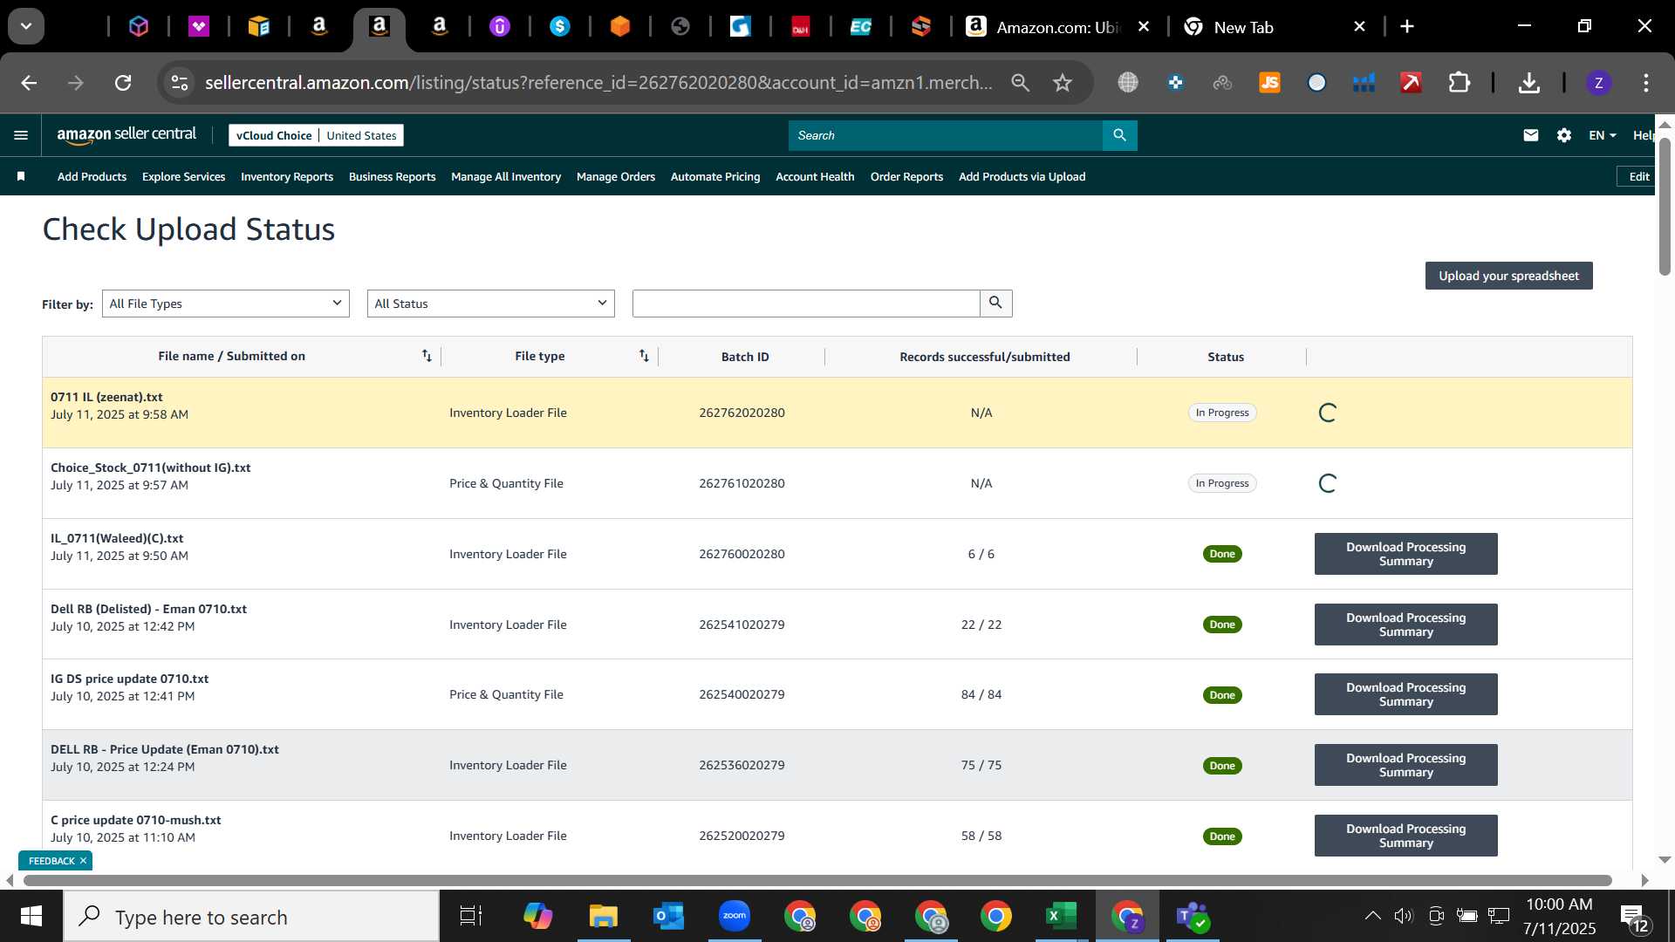Screen dimensions: 1675x942
Task: Open Inventory Reports menu item
Action: [287, 176]
